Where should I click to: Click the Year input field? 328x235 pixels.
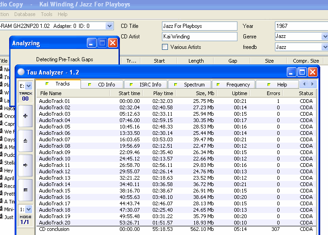301,26
